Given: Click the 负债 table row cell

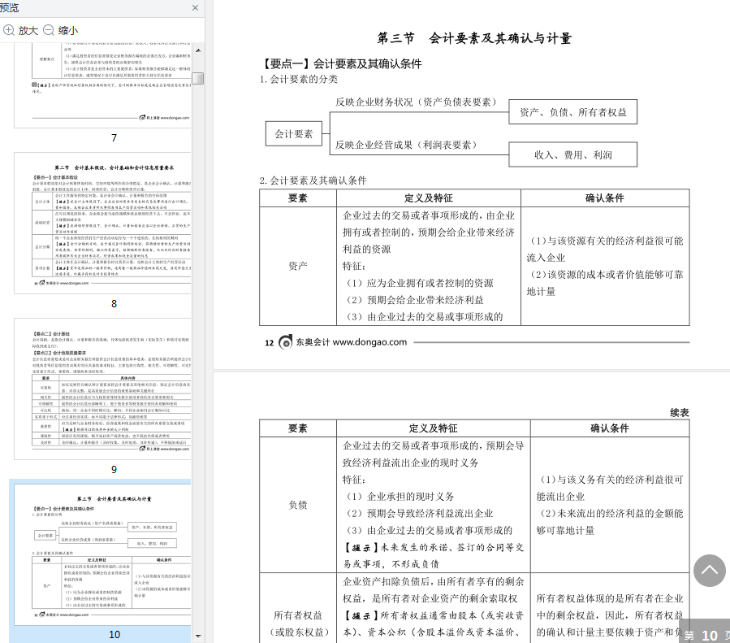Looking at the screenshot, I should [298, 505].
